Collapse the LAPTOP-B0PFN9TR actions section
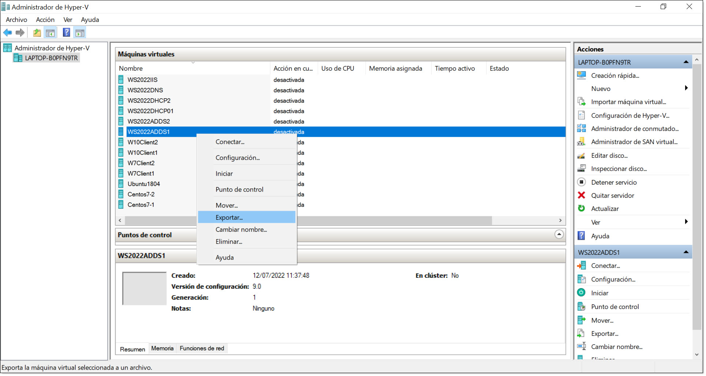Screen dimensions: 706x376 tap(686, 62)
